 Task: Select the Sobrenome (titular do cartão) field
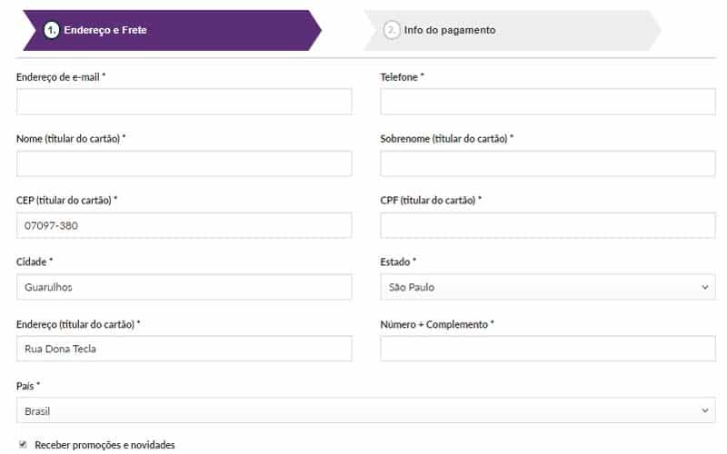click(x=548, y=163)
